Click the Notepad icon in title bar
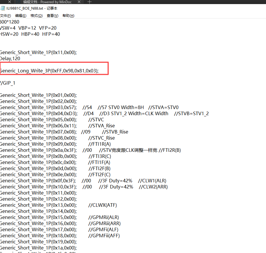 [3, 8]
